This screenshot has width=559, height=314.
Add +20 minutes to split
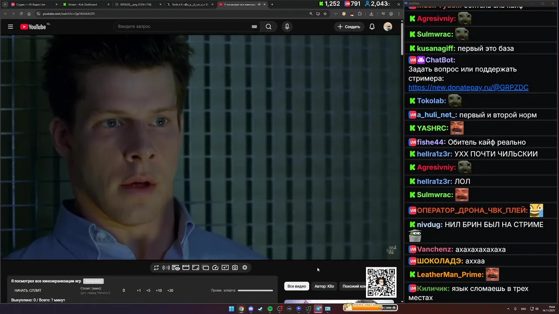(170, 290)
